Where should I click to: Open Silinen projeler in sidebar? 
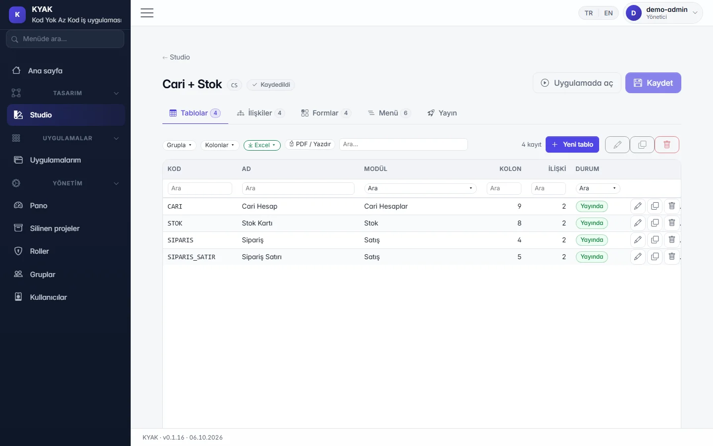point(65,228)
